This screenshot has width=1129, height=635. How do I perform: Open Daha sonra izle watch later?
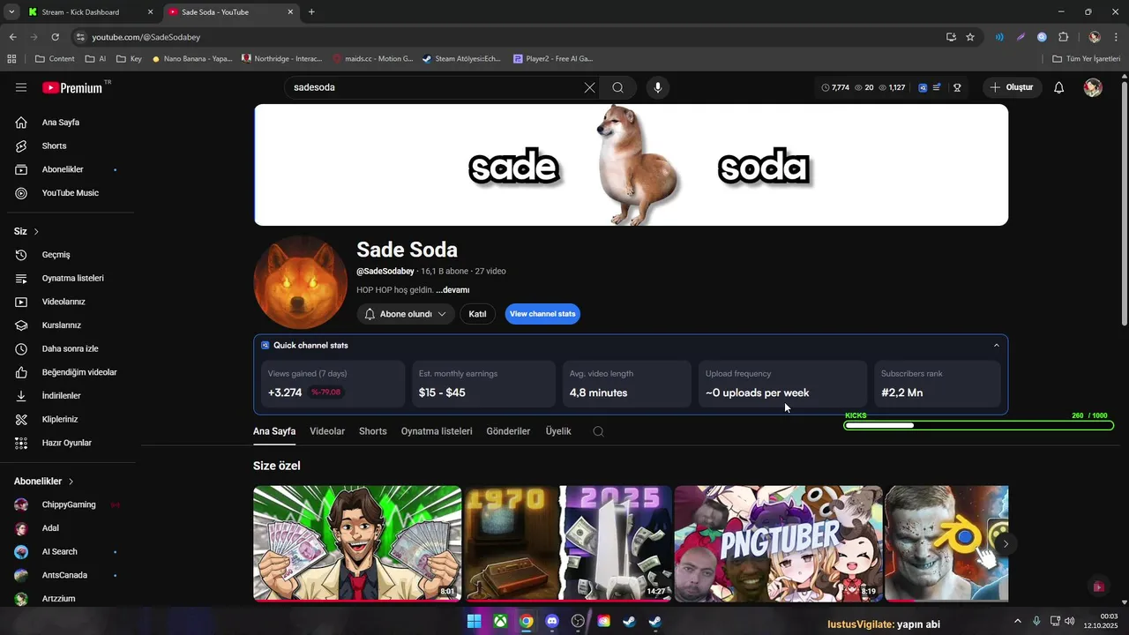pos(69,348)
